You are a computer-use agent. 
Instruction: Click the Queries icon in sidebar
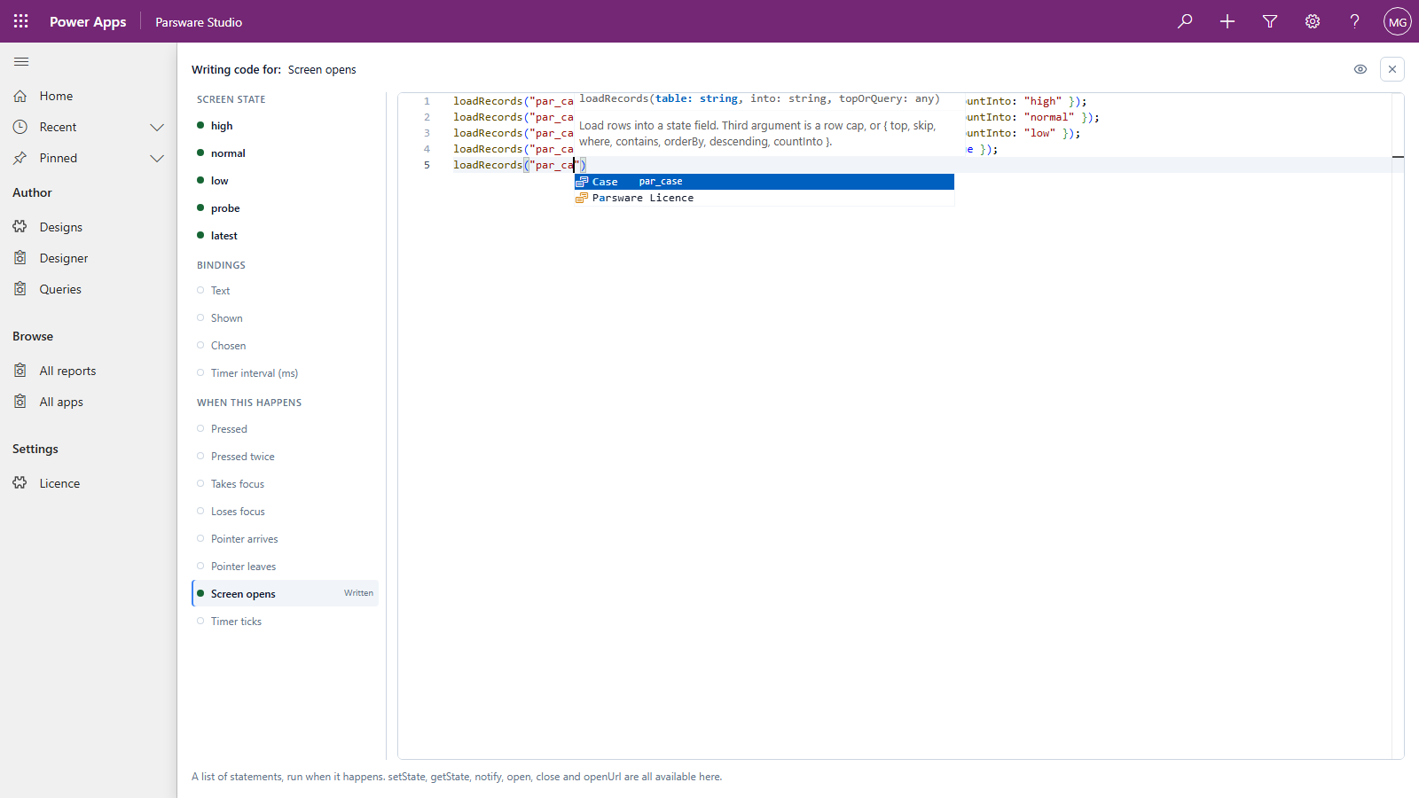click(20, 289)
